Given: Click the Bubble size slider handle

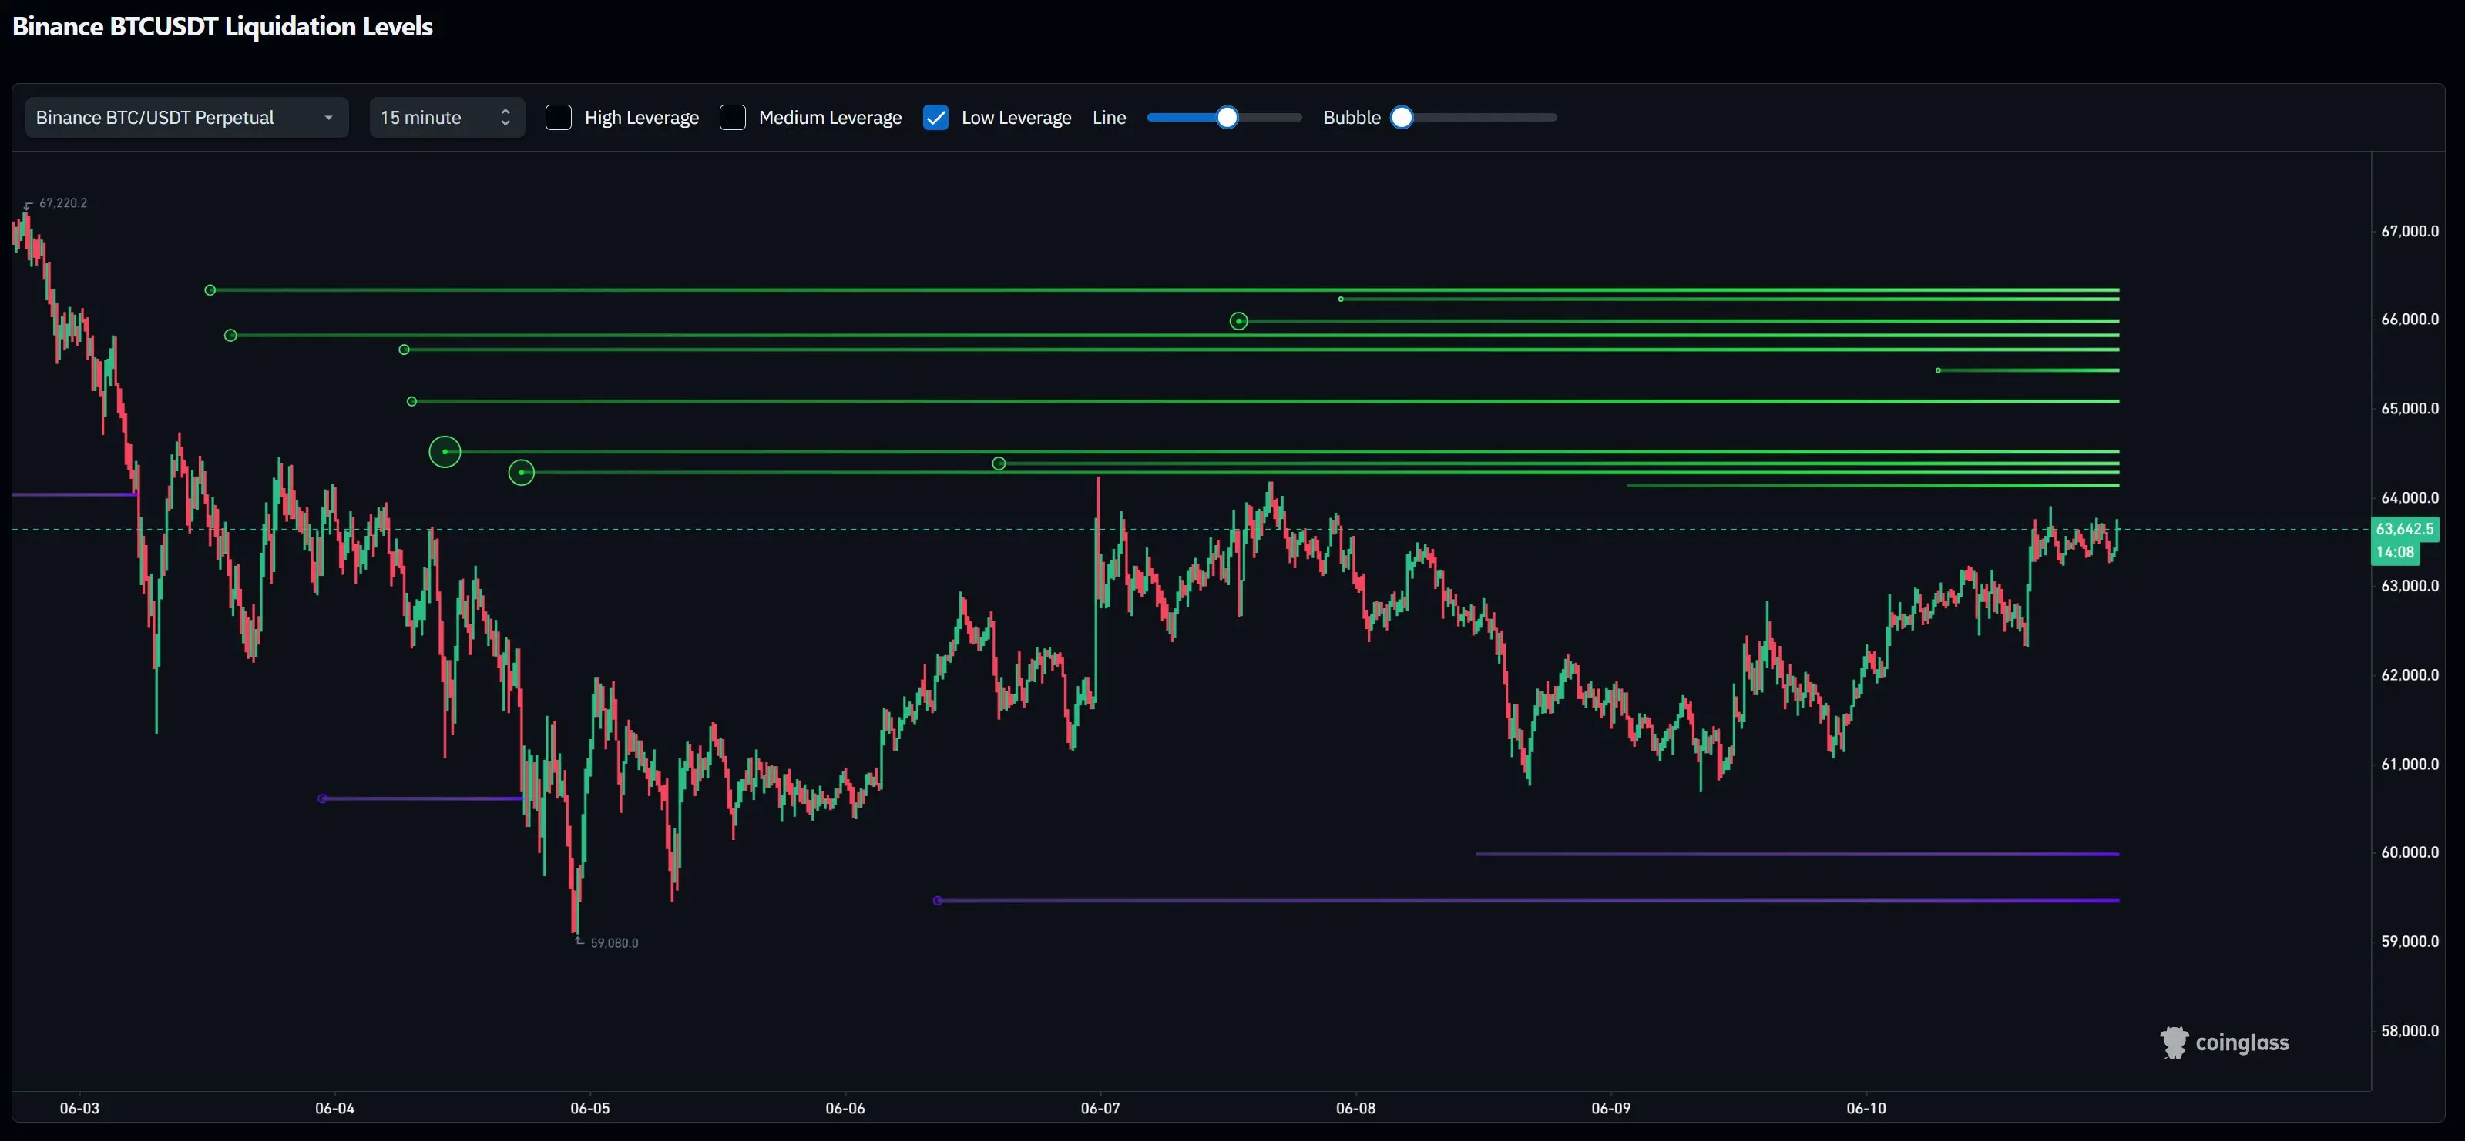Looking at the screenshot, I should [x=1402, y=118].
